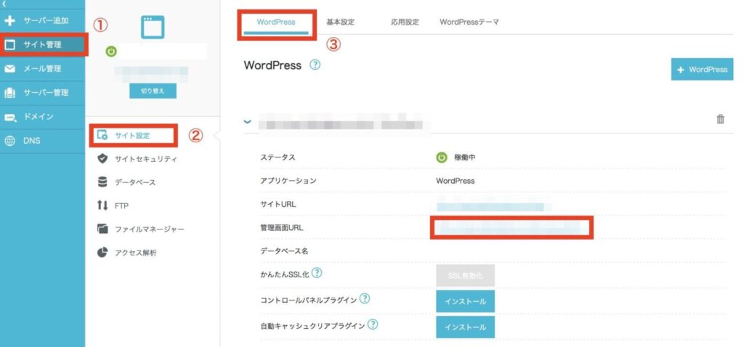
Task: Click the window icon beside サイト管理
Action: point(9,45)
